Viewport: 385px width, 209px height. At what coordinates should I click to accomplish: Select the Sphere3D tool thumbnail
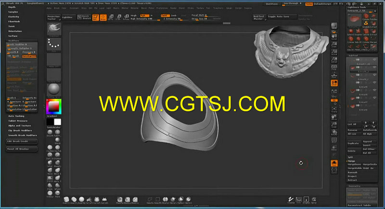tap(351, 32)
